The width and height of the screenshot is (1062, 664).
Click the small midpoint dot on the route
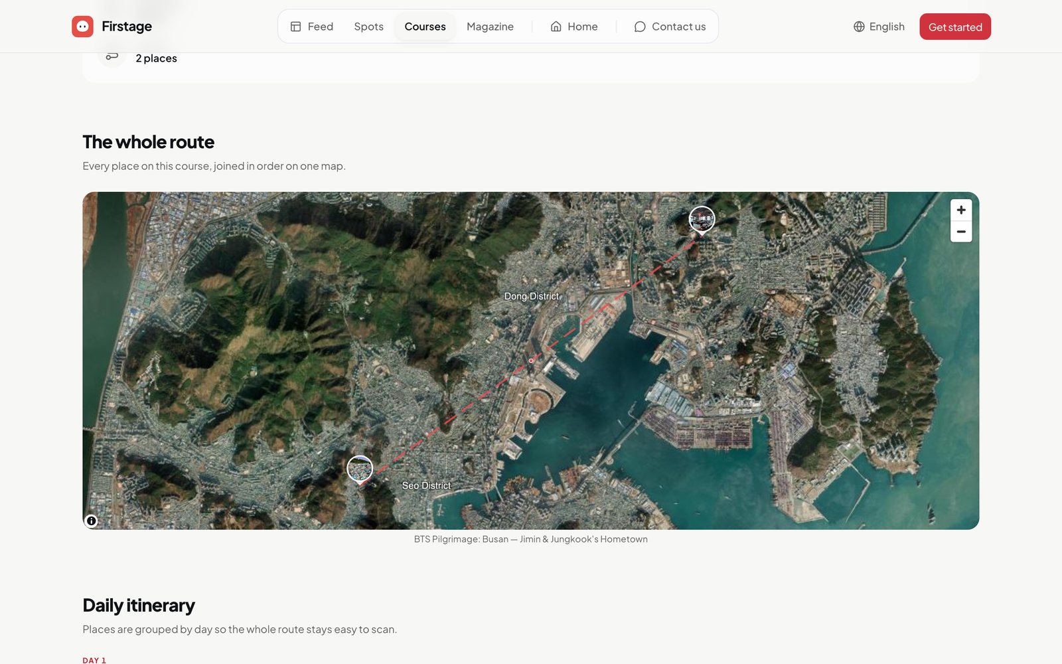pos(531,361)
